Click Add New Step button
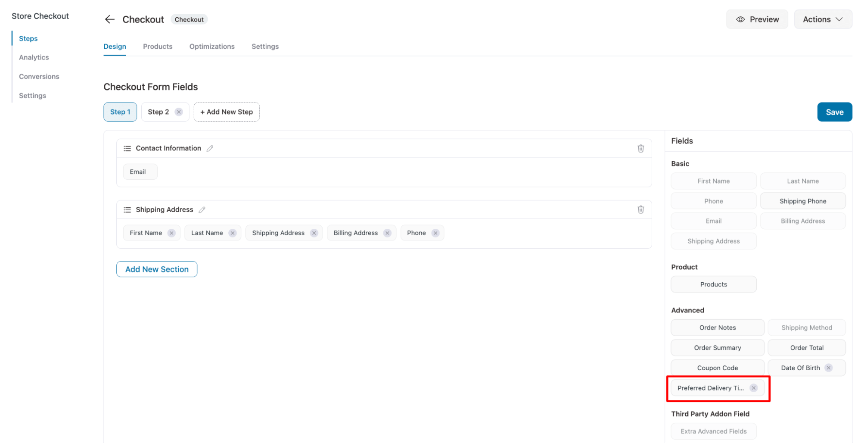Screen dimensions: 861x443 227,112
